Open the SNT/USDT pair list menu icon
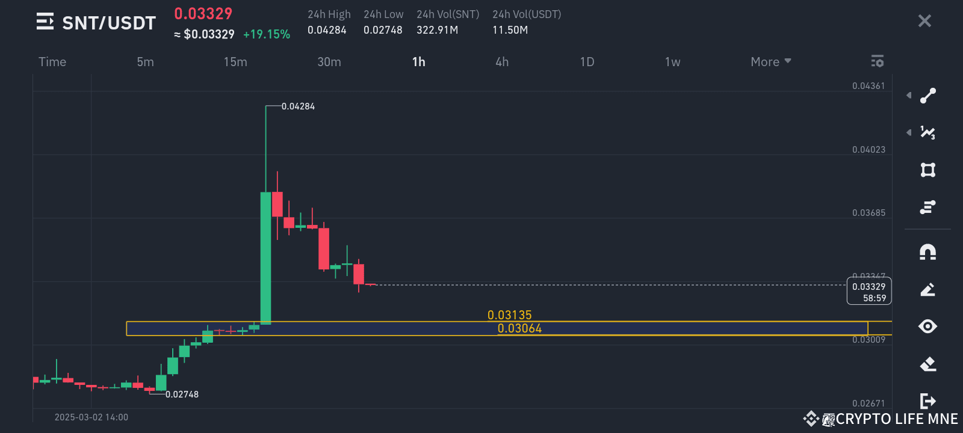The height and width of the screenshot is (433, 963). tap(45, 22)
